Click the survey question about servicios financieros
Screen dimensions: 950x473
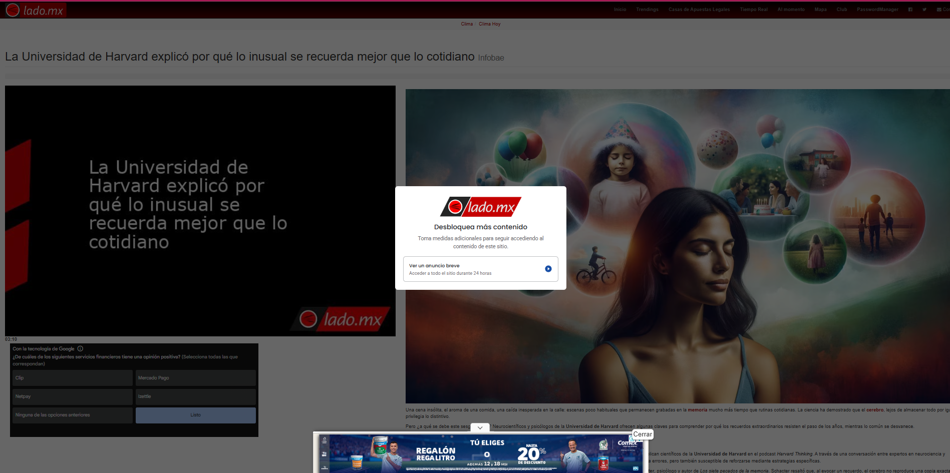click(125, 360)
